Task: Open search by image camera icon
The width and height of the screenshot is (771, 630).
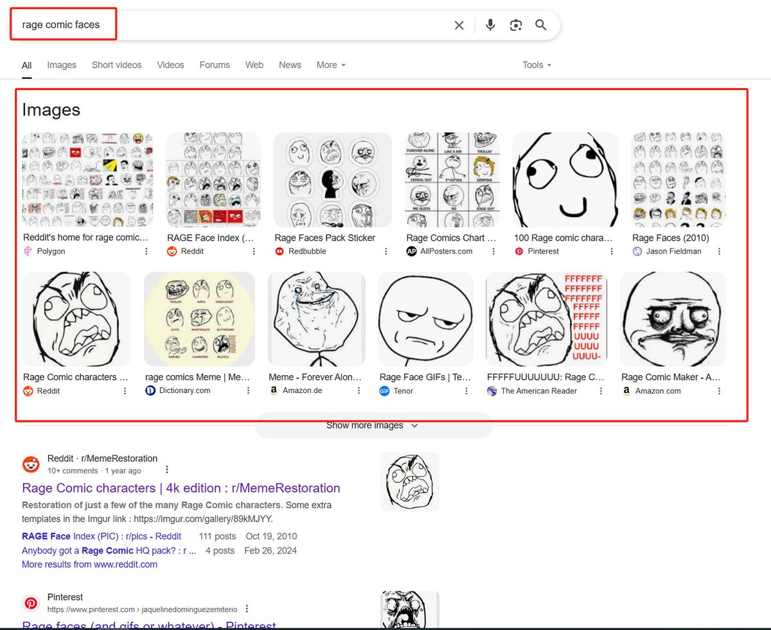Action: [515, 25]
